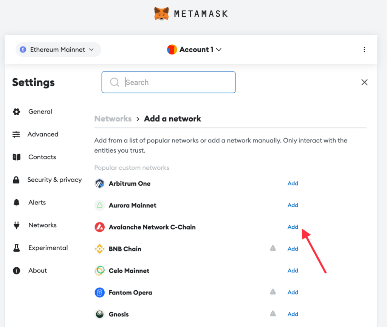Image resolution: width=387 pixels, height=327 pixels.
Task: Click the Account 1 avatar icon
Action: tap(172, 50)
